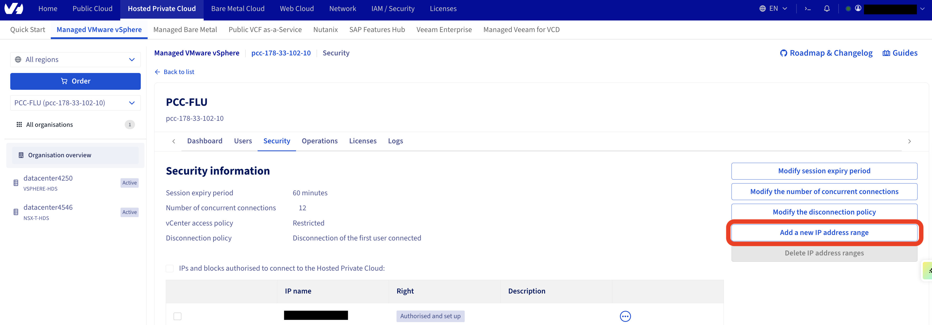Open the terminal shell icon

(x=808, y=9)
